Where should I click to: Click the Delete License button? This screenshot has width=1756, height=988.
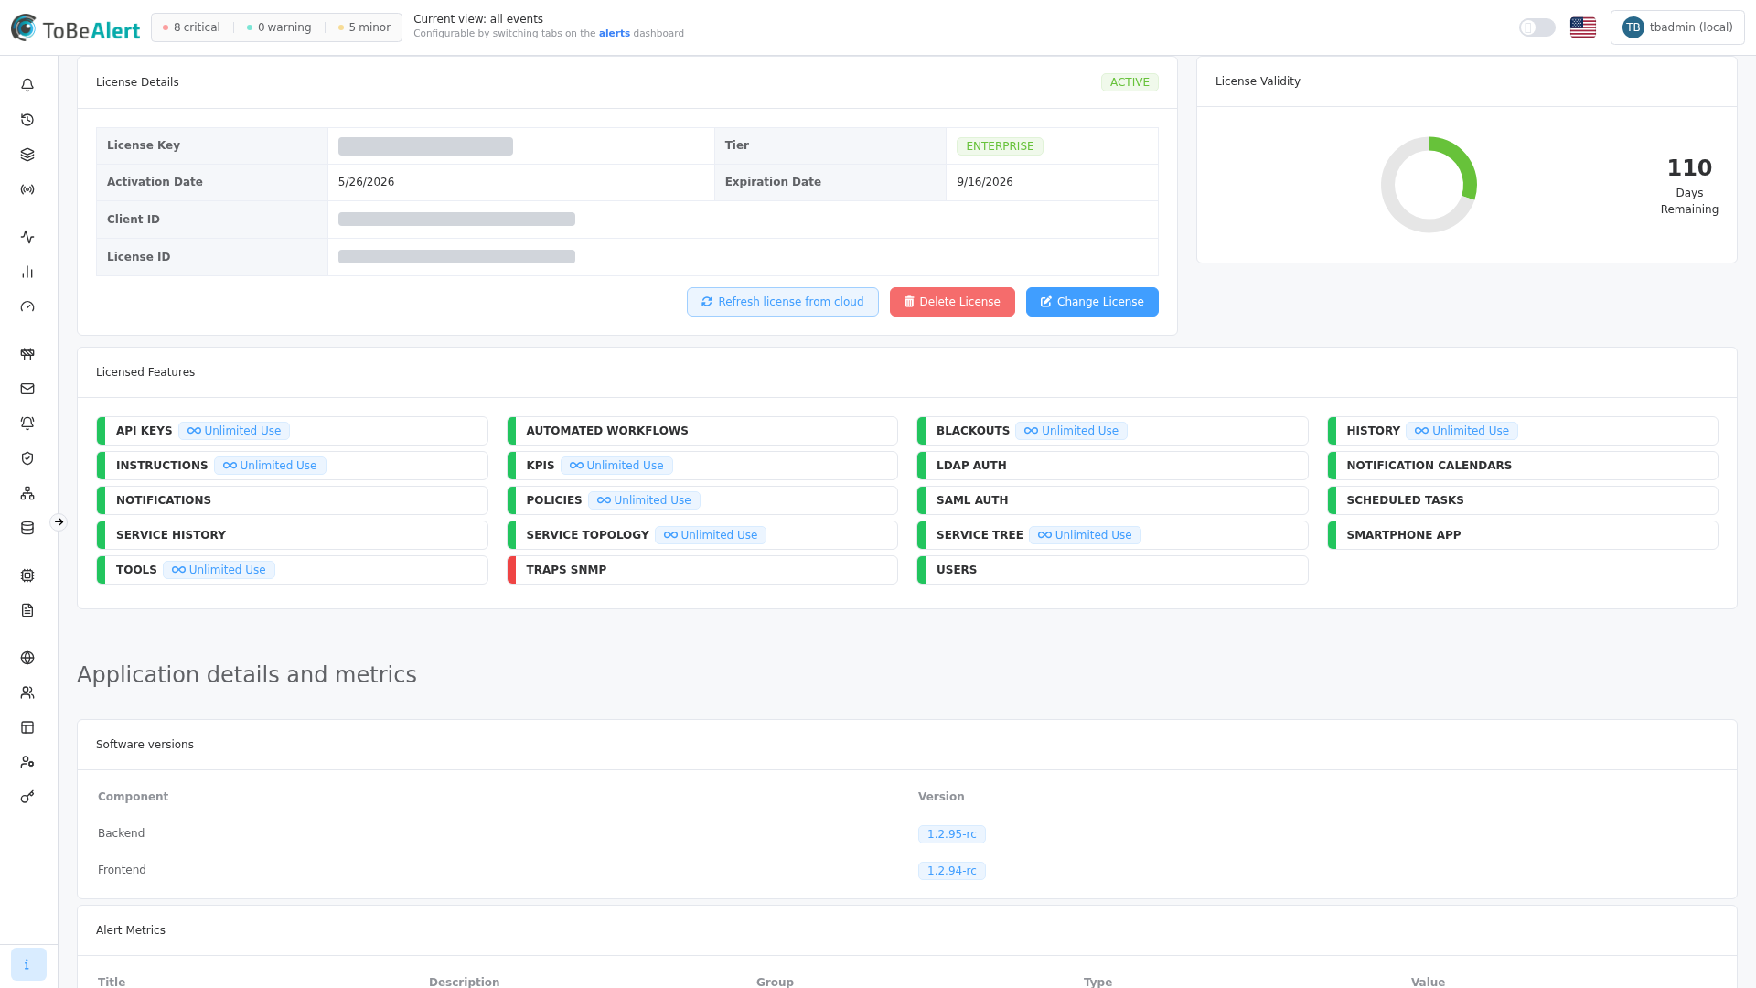tap(952, 302)
